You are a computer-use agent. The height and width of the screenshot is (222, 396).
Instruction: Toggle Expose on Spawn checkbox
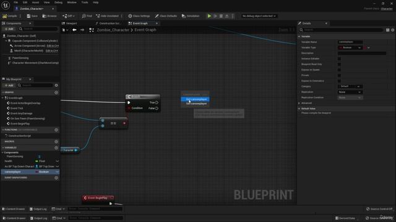(x=339, y=70)
